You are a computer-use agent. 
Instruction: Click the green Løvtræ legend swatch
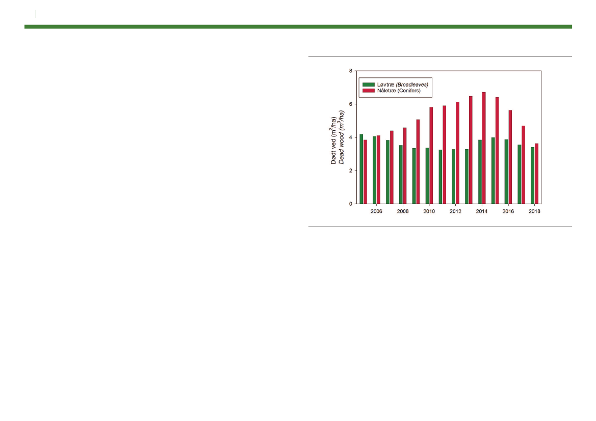click(368, 85)
